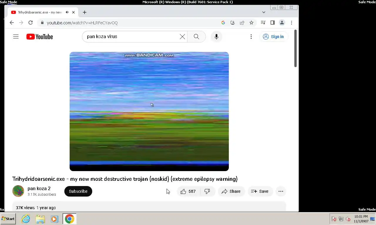Bookmark this page with star icon
Screen dimensions: 376x225
[251, 23]
